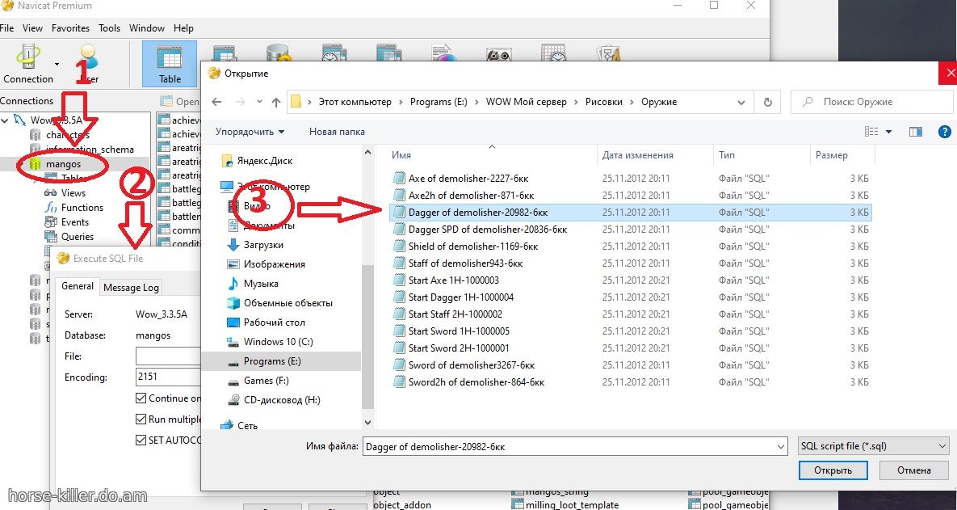Go up one folder with Up arrow
Screen dimensions: 957x510
(x=276, y=102)
